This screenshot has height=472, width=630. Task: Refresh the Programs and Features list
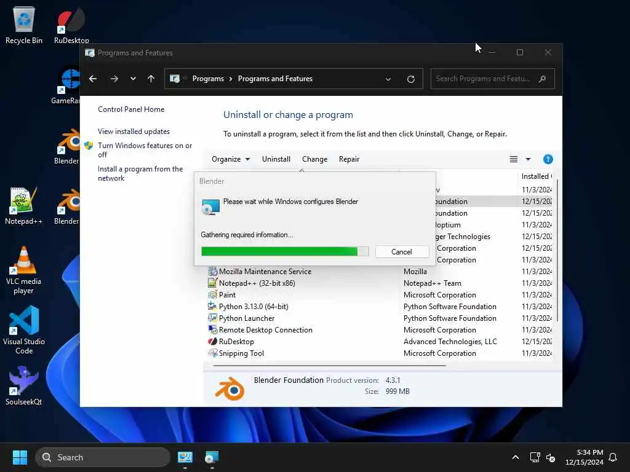pos(410,79)
